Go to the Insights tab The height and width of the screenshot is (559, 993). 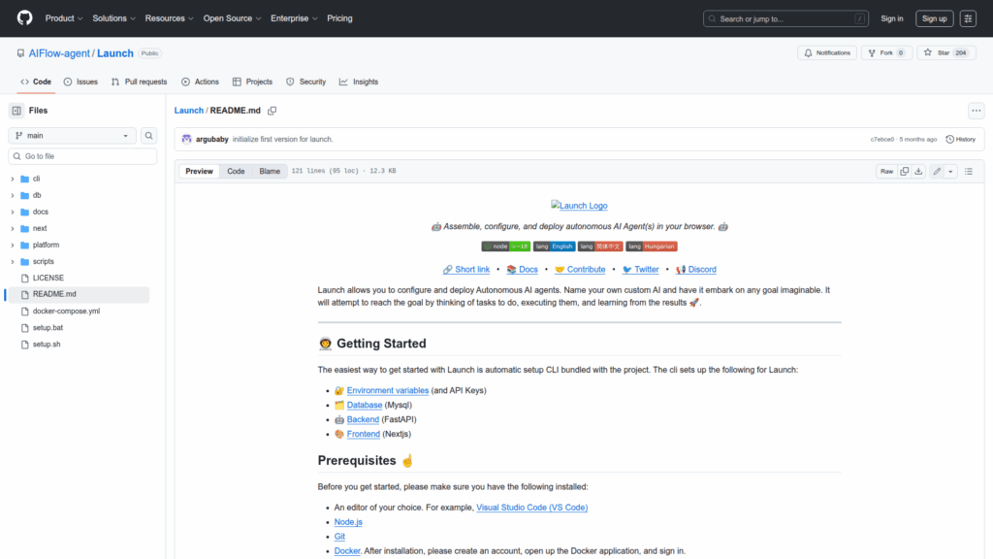(x=358, y=82)
